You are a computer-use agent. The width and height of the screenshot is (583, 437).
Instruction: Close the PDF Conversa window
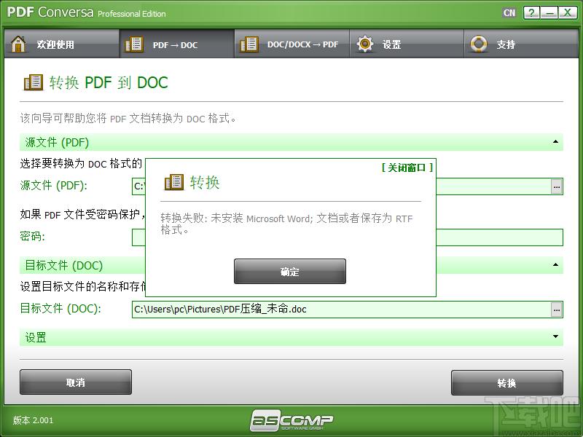point(568,12)
